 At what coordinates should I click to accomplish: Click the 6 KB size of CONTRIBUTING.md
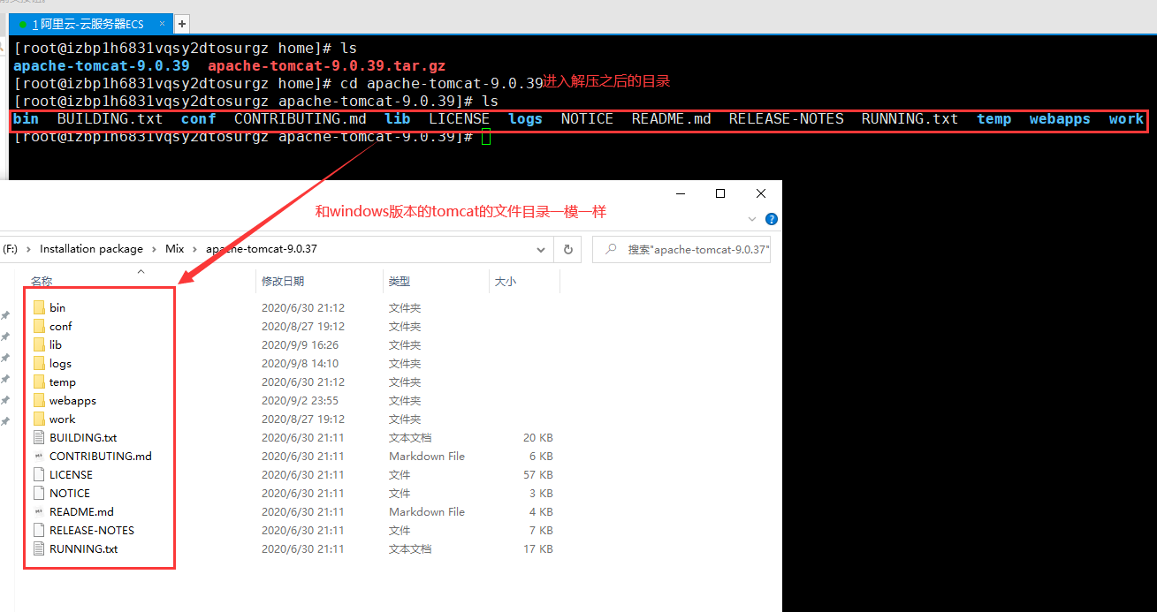click(541, 456)
